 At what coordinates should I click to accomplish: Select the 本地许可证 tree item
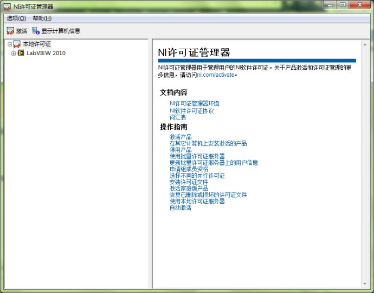click(37, 44)
